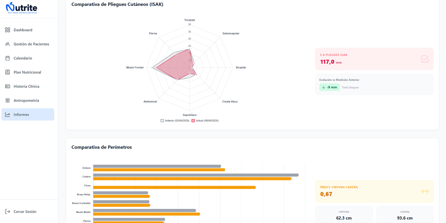Click the Antropometría sliders icon
Image resolution: width=446 pixels, height=223 pixels.
click(7, 100)
